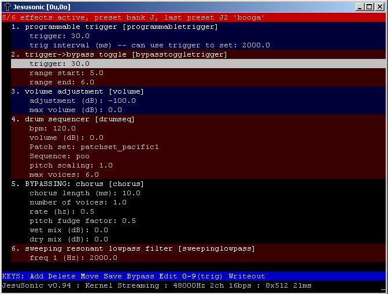
Task: Click the 'JesuSonic v0.94' status line
Action: 194,285
